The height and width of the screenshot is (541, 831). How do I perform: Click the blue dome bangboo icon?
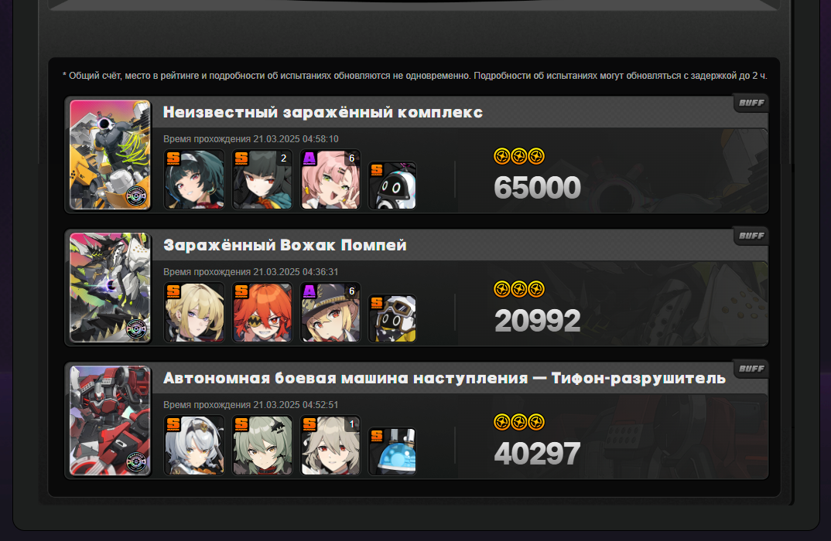(x=392, y=451)
